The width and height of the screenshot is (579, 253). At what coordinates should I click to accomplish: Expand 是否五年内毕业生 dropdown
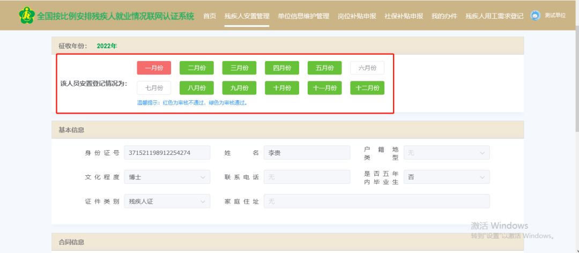446,177
